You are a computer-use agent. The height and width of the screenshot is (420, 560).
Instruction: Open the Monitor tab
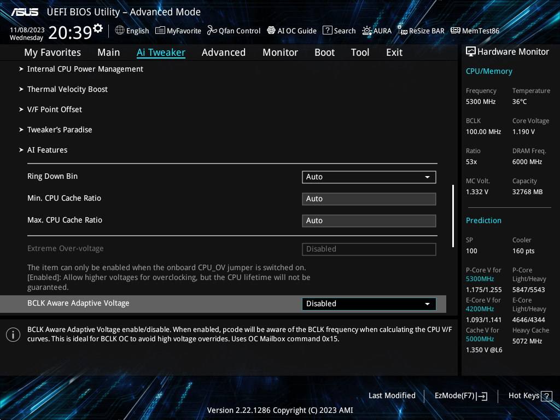click(281, 52)
